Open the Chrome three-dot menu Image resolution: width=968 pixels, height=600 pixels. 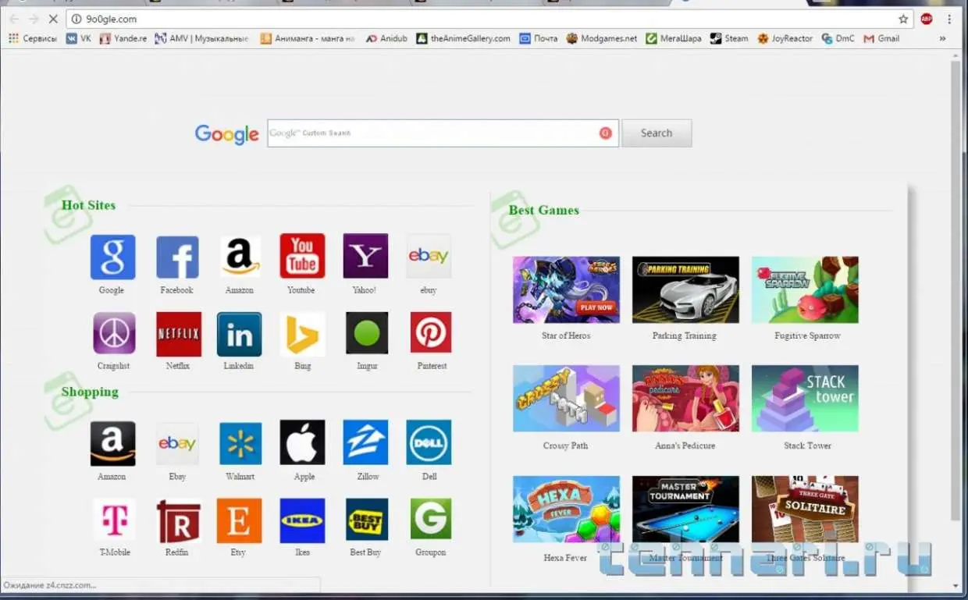pyautogui.click(x=950, y=19)
